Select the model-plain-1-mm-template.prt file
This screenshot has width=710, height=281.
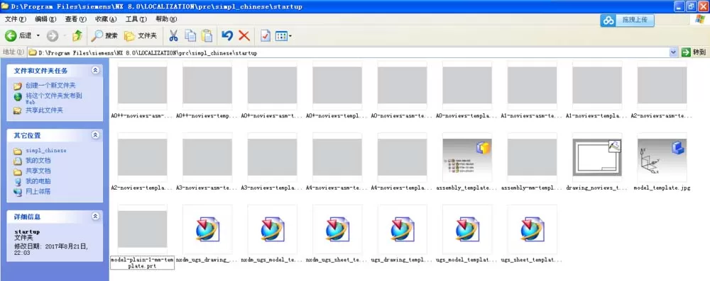[x=142, y=229]
